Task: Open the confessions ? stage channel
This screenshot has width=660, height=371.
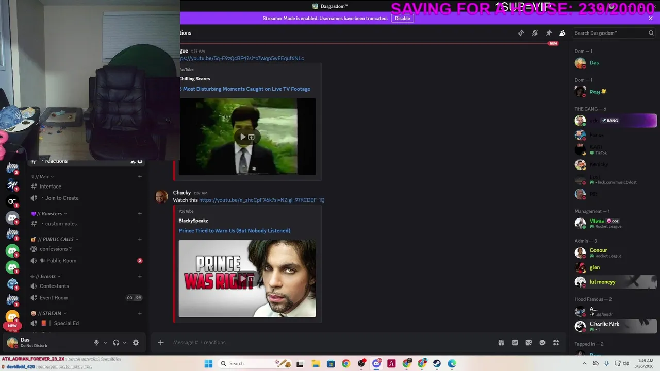Action: [86, 249]
